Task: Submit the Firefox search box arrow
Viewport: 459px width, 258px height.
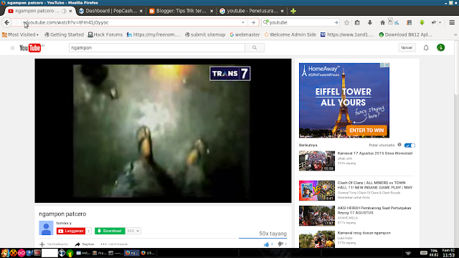Action: (x=336, y=22)
